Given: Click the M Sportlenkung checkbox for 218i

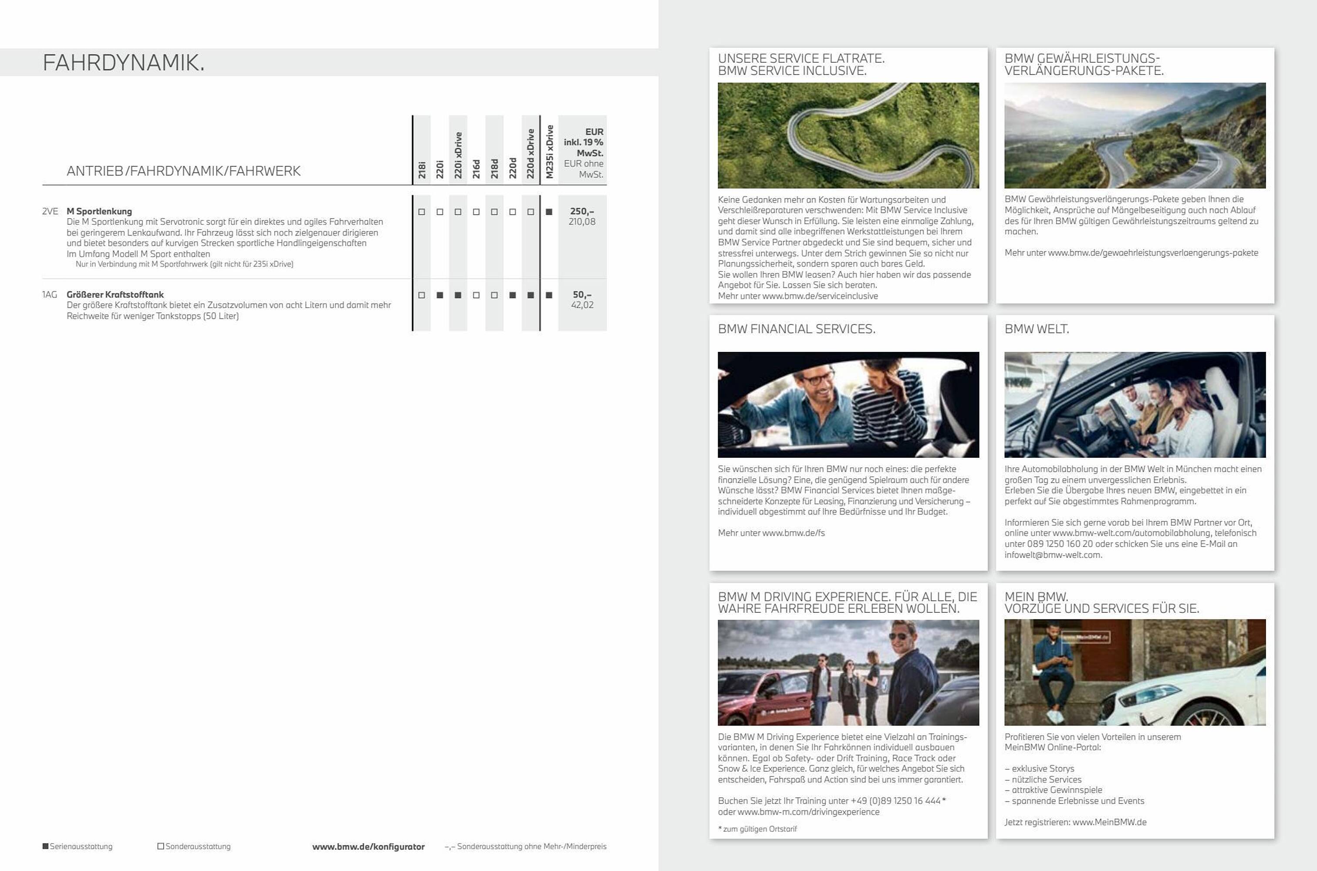Looking at the screenshot, I should pyautogui.click(x=422, y=212).
